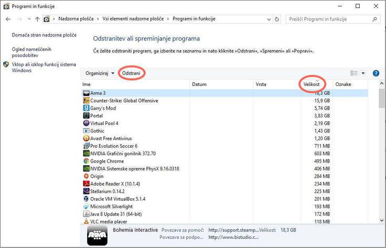Select the size value 15,9 GB
The width and height of the screenshot is (386, 248).
(x=322, y=101)
